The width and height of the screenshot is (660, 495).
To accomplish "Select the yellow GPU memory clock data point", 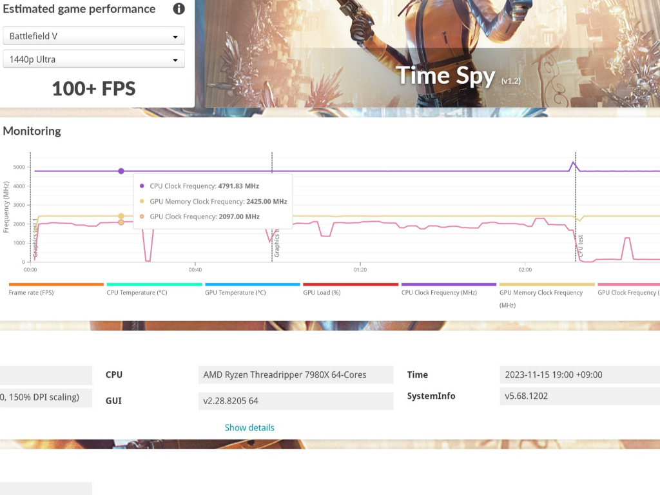I will (x=121, y=216).
